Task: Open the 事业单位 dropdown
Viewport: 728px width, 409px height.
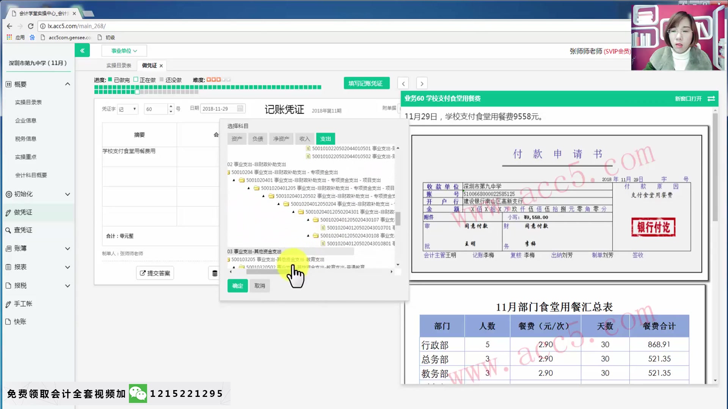Action: pyautogui.click(x=124, y=51)
